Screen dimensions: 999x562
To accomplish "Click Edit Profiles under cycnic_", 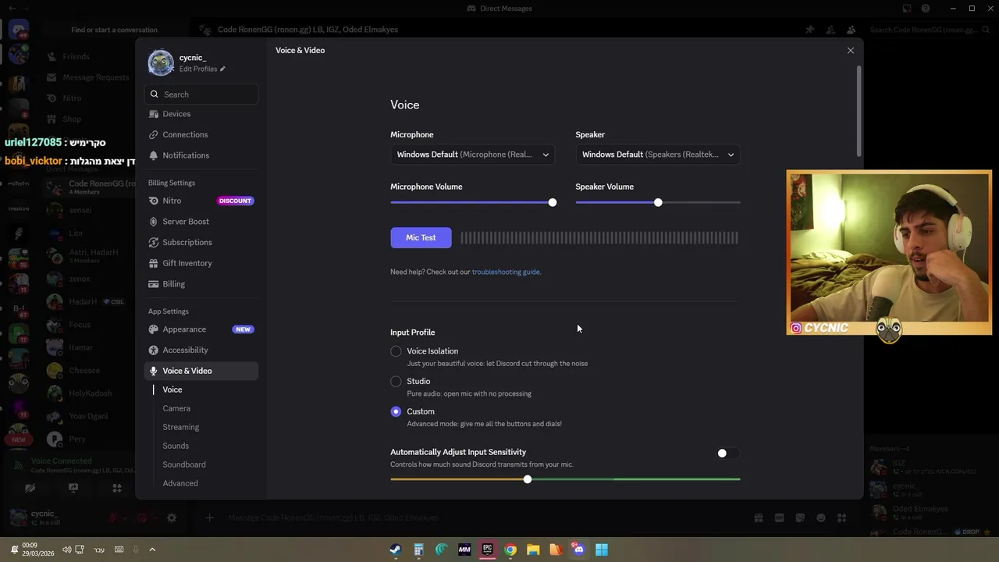I will coord(198,69).
